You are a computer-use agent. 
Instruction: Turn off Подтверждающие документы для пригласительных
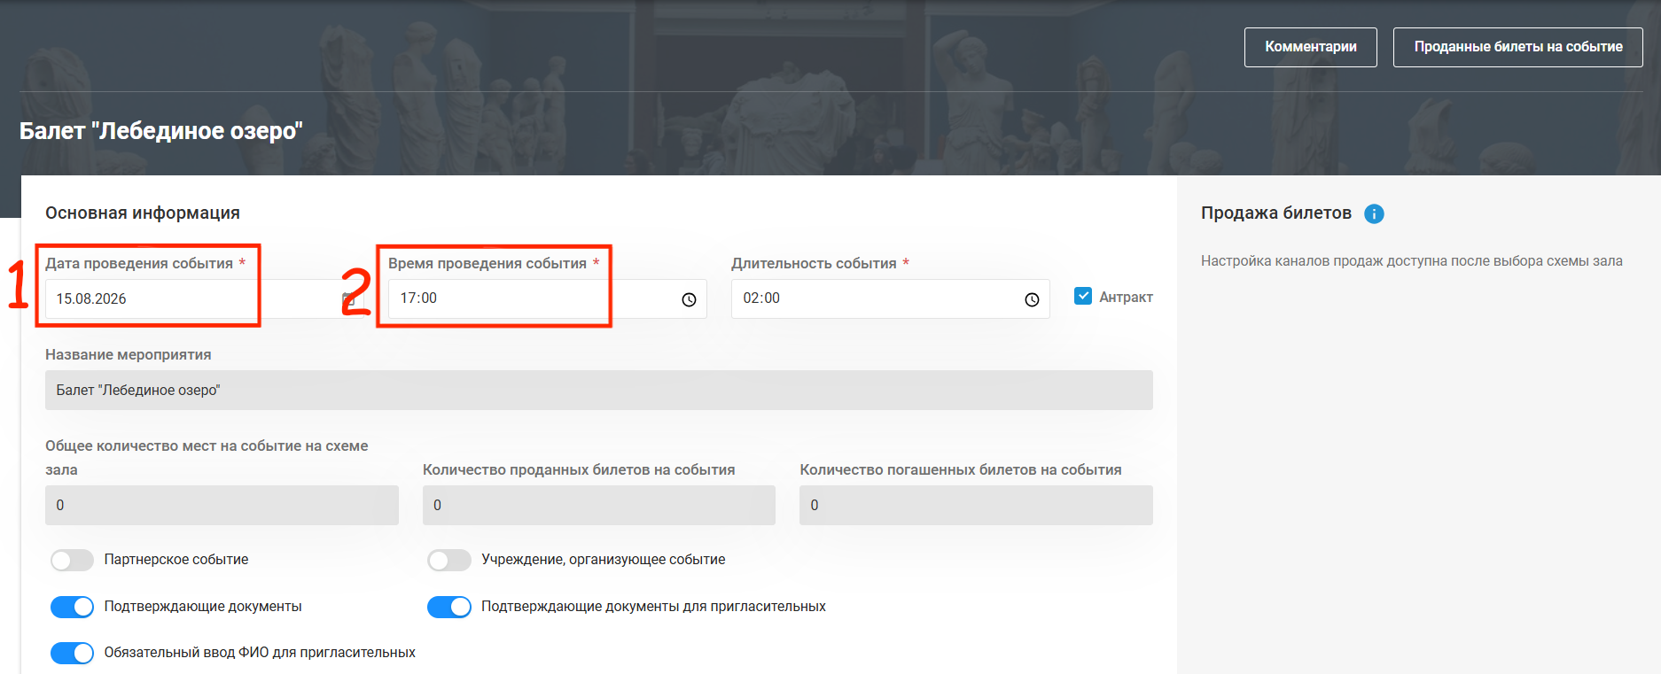449,607
